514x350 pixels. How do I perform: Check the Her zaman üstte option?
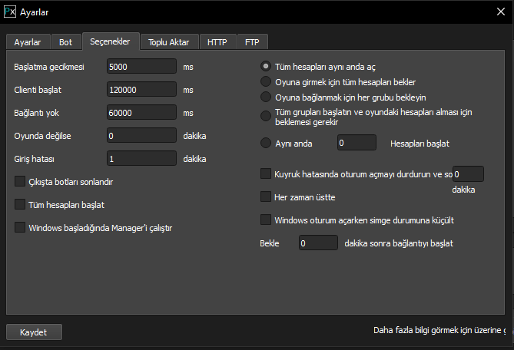point(267,197)
